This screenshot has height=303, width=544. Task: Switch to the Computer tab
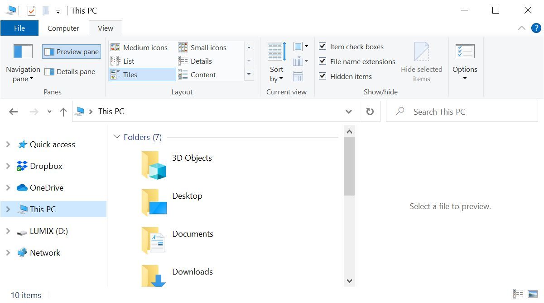[63, 28]
